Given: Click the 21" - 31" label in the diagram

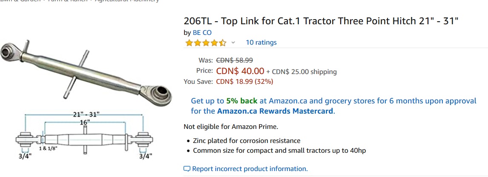Looking at the screenshot, I should pyautogui.click(x=86, y=115).
